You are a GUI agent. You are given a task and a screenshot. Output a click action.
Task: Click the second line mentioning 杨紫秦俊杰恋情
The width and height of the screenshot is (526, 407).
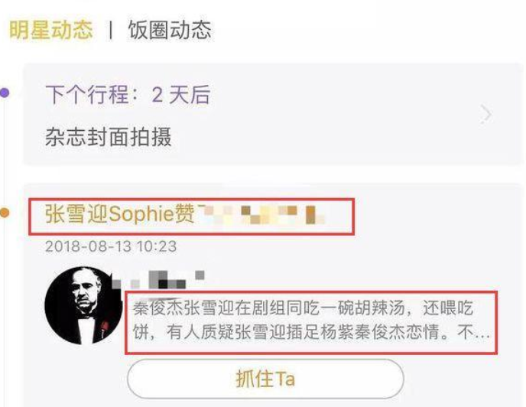[x=311, y=332]
